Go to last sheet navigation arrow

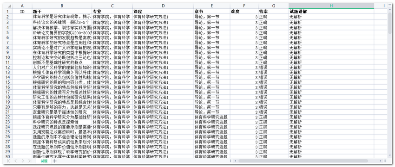(x=30, y=161)
